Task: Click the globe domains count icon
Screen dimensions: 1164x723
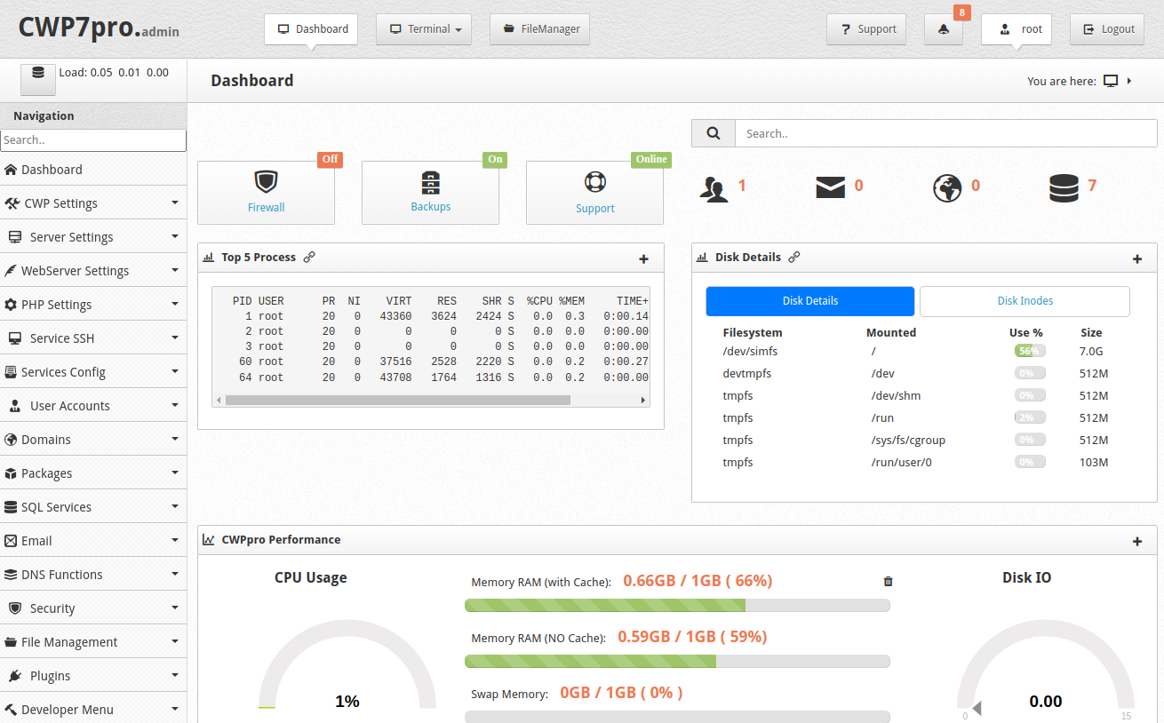Action: (x=947, y=188)
